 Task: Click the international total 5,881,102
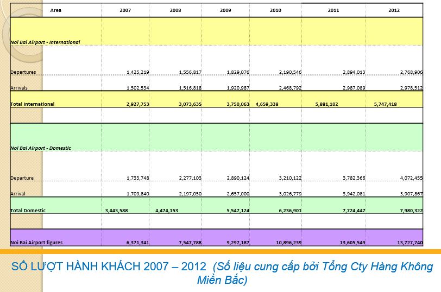(326, 104)
